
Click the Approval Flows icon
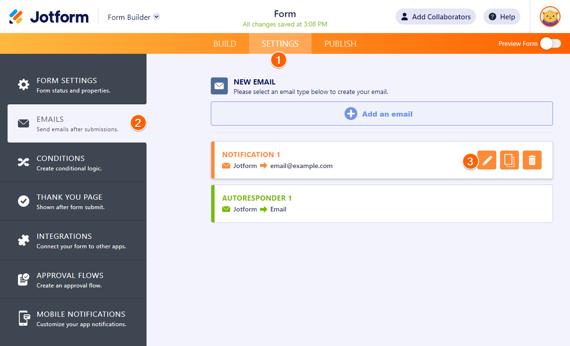click(24, 279)
